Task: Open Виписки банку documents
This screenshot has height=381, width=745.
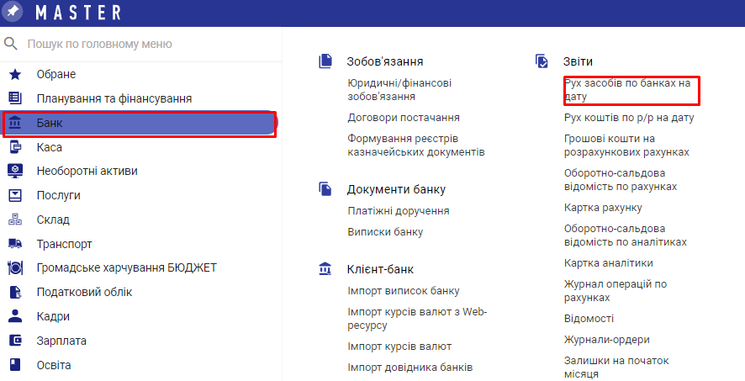Action: 385,232
